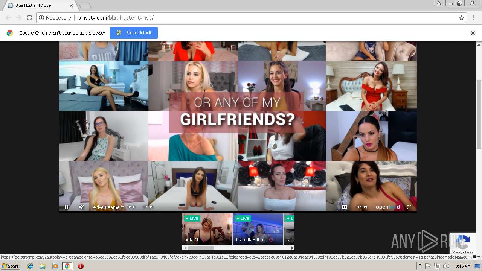Open a new tab button
482x271 pixels.
pyautogui.click(x=85, y=6)
